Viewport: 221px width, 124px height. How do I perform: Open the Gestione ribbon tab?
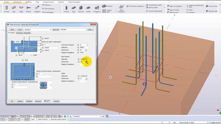coord(61,2)
